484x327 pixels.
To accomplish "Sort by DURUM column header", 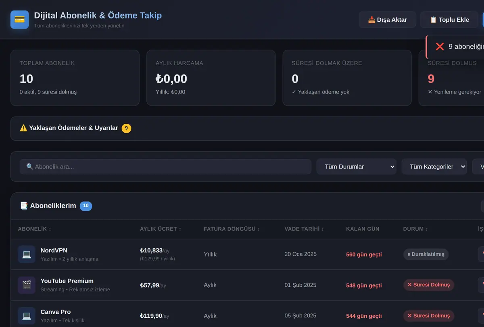I will coord(415,229).
